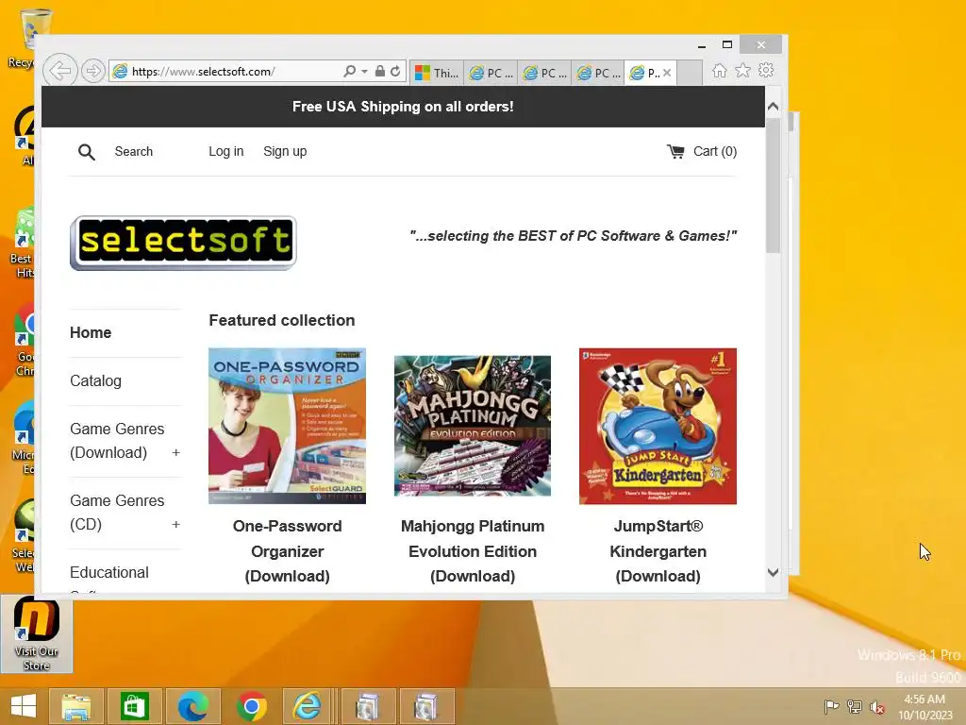Click the shopping cart icon
The height and width of the screenshot is (725, 966).
[675, 152]
